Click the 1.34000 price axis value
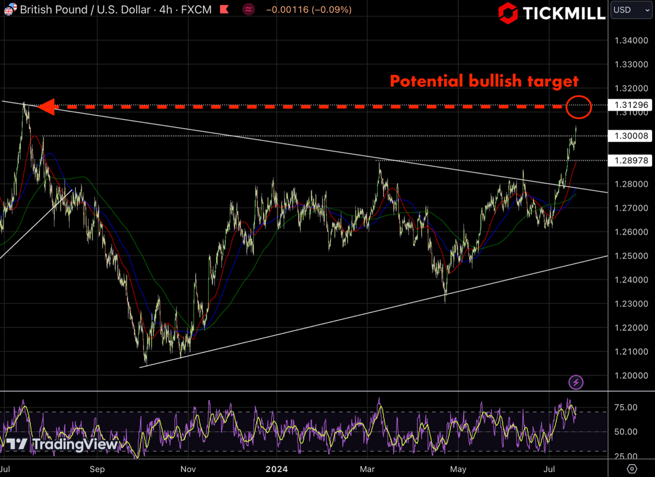Viewport: 655px width, 477px height. (631, 40)
